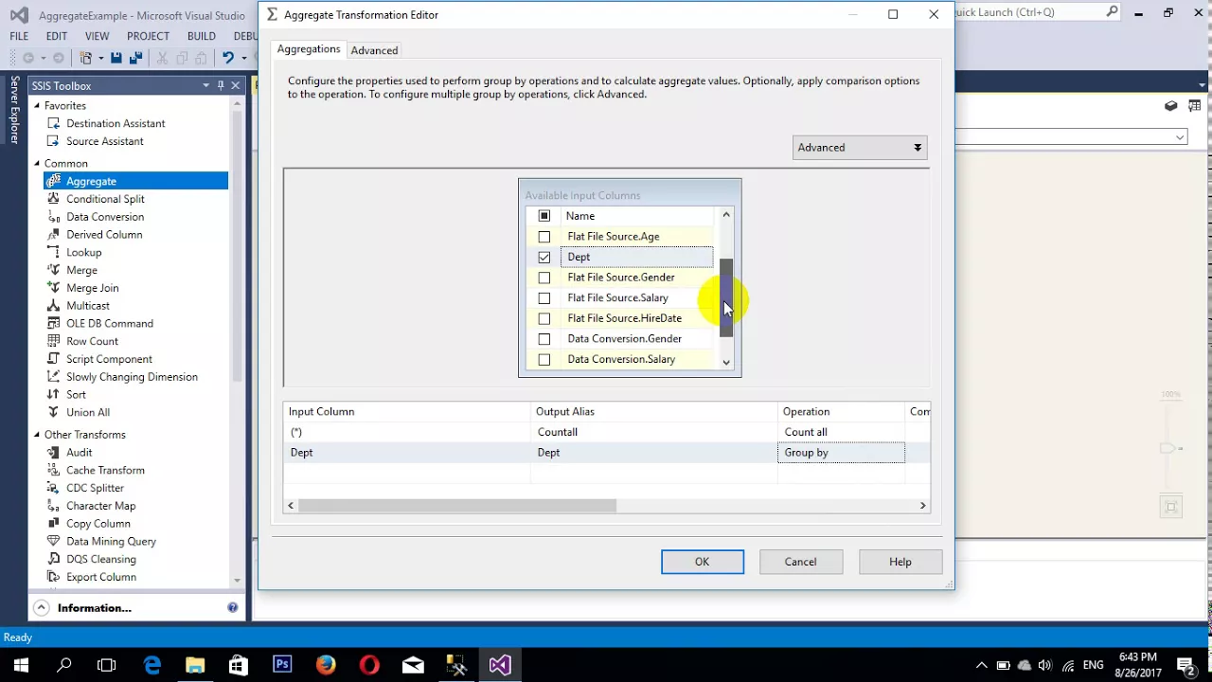Select Destination Assistant in Favorites
Image resolution: width=1212 pixels, height=682 pixels.
click(116, 123)
